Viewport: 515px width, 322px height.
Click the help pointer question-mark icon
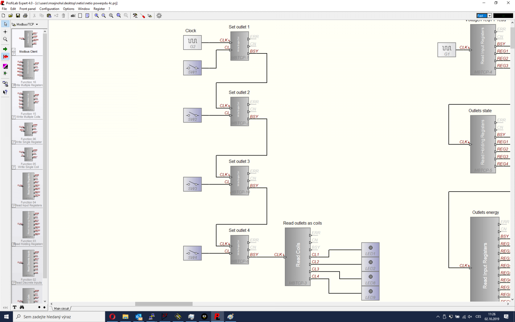[x=5, y=92]
